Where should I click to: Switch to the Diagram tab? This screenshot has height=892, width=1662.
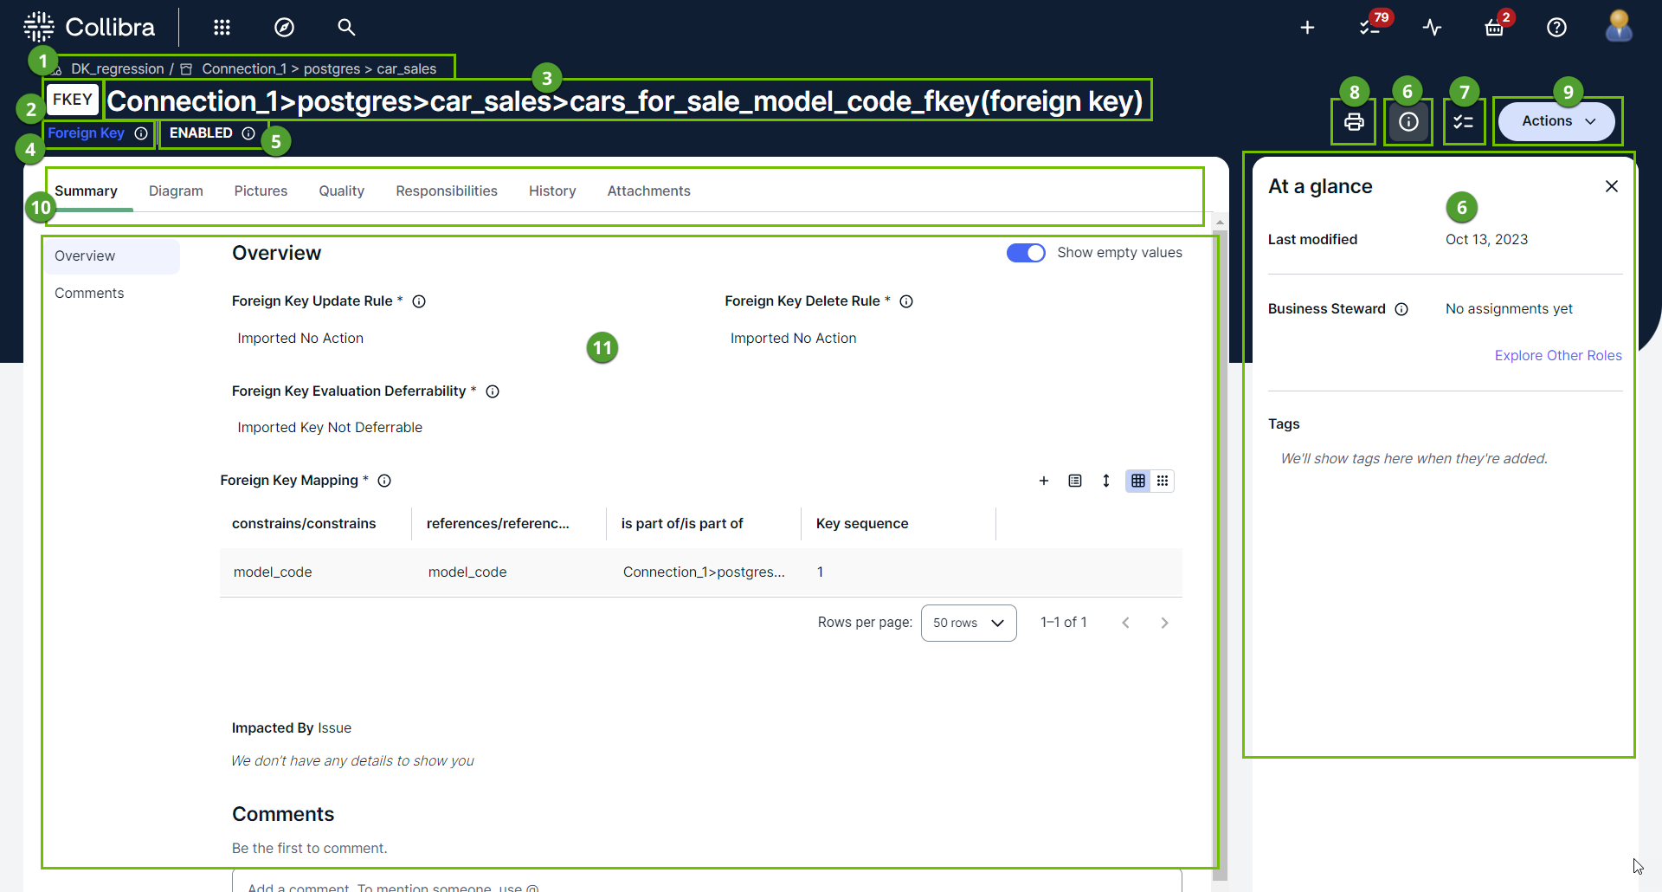pos(176,191)
